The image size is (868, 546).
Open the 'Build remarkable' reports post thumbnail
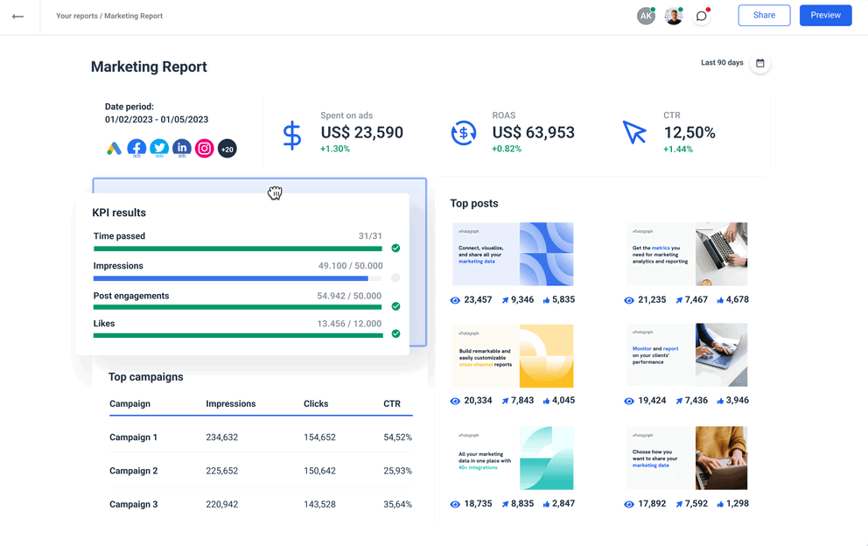pos(513,356)
